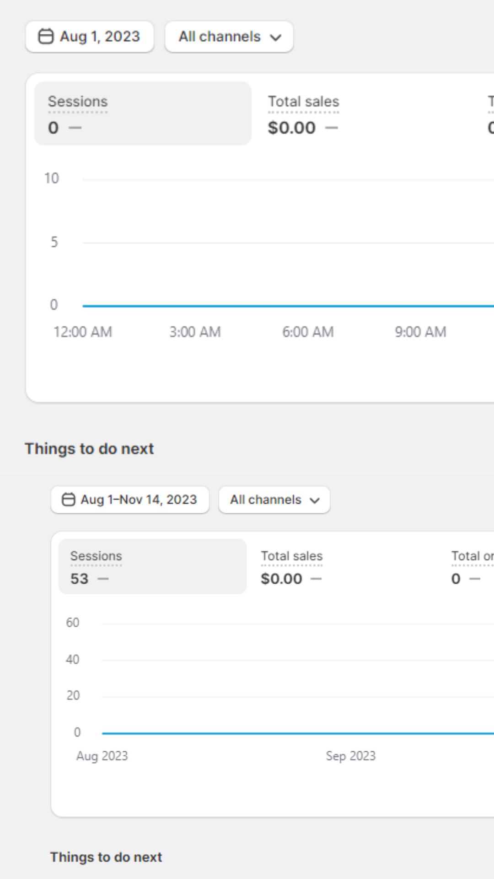Switch to Total sales in the upper card

click(x=303, y=114)
